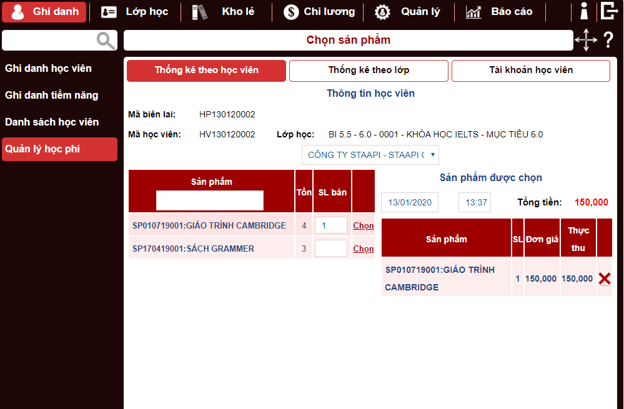This screenshot has width=624, height=409.
Task: Click Chọn link for Giáo Trình Cambridge
Action: [364, 225]
